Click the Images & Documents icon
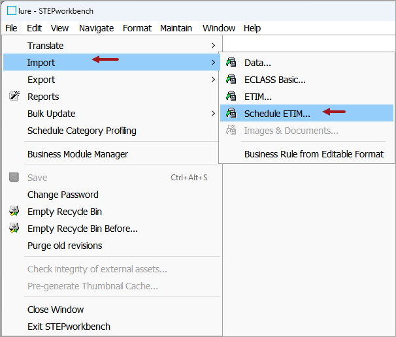Viewport: 396px width, 337px height. 231,130
